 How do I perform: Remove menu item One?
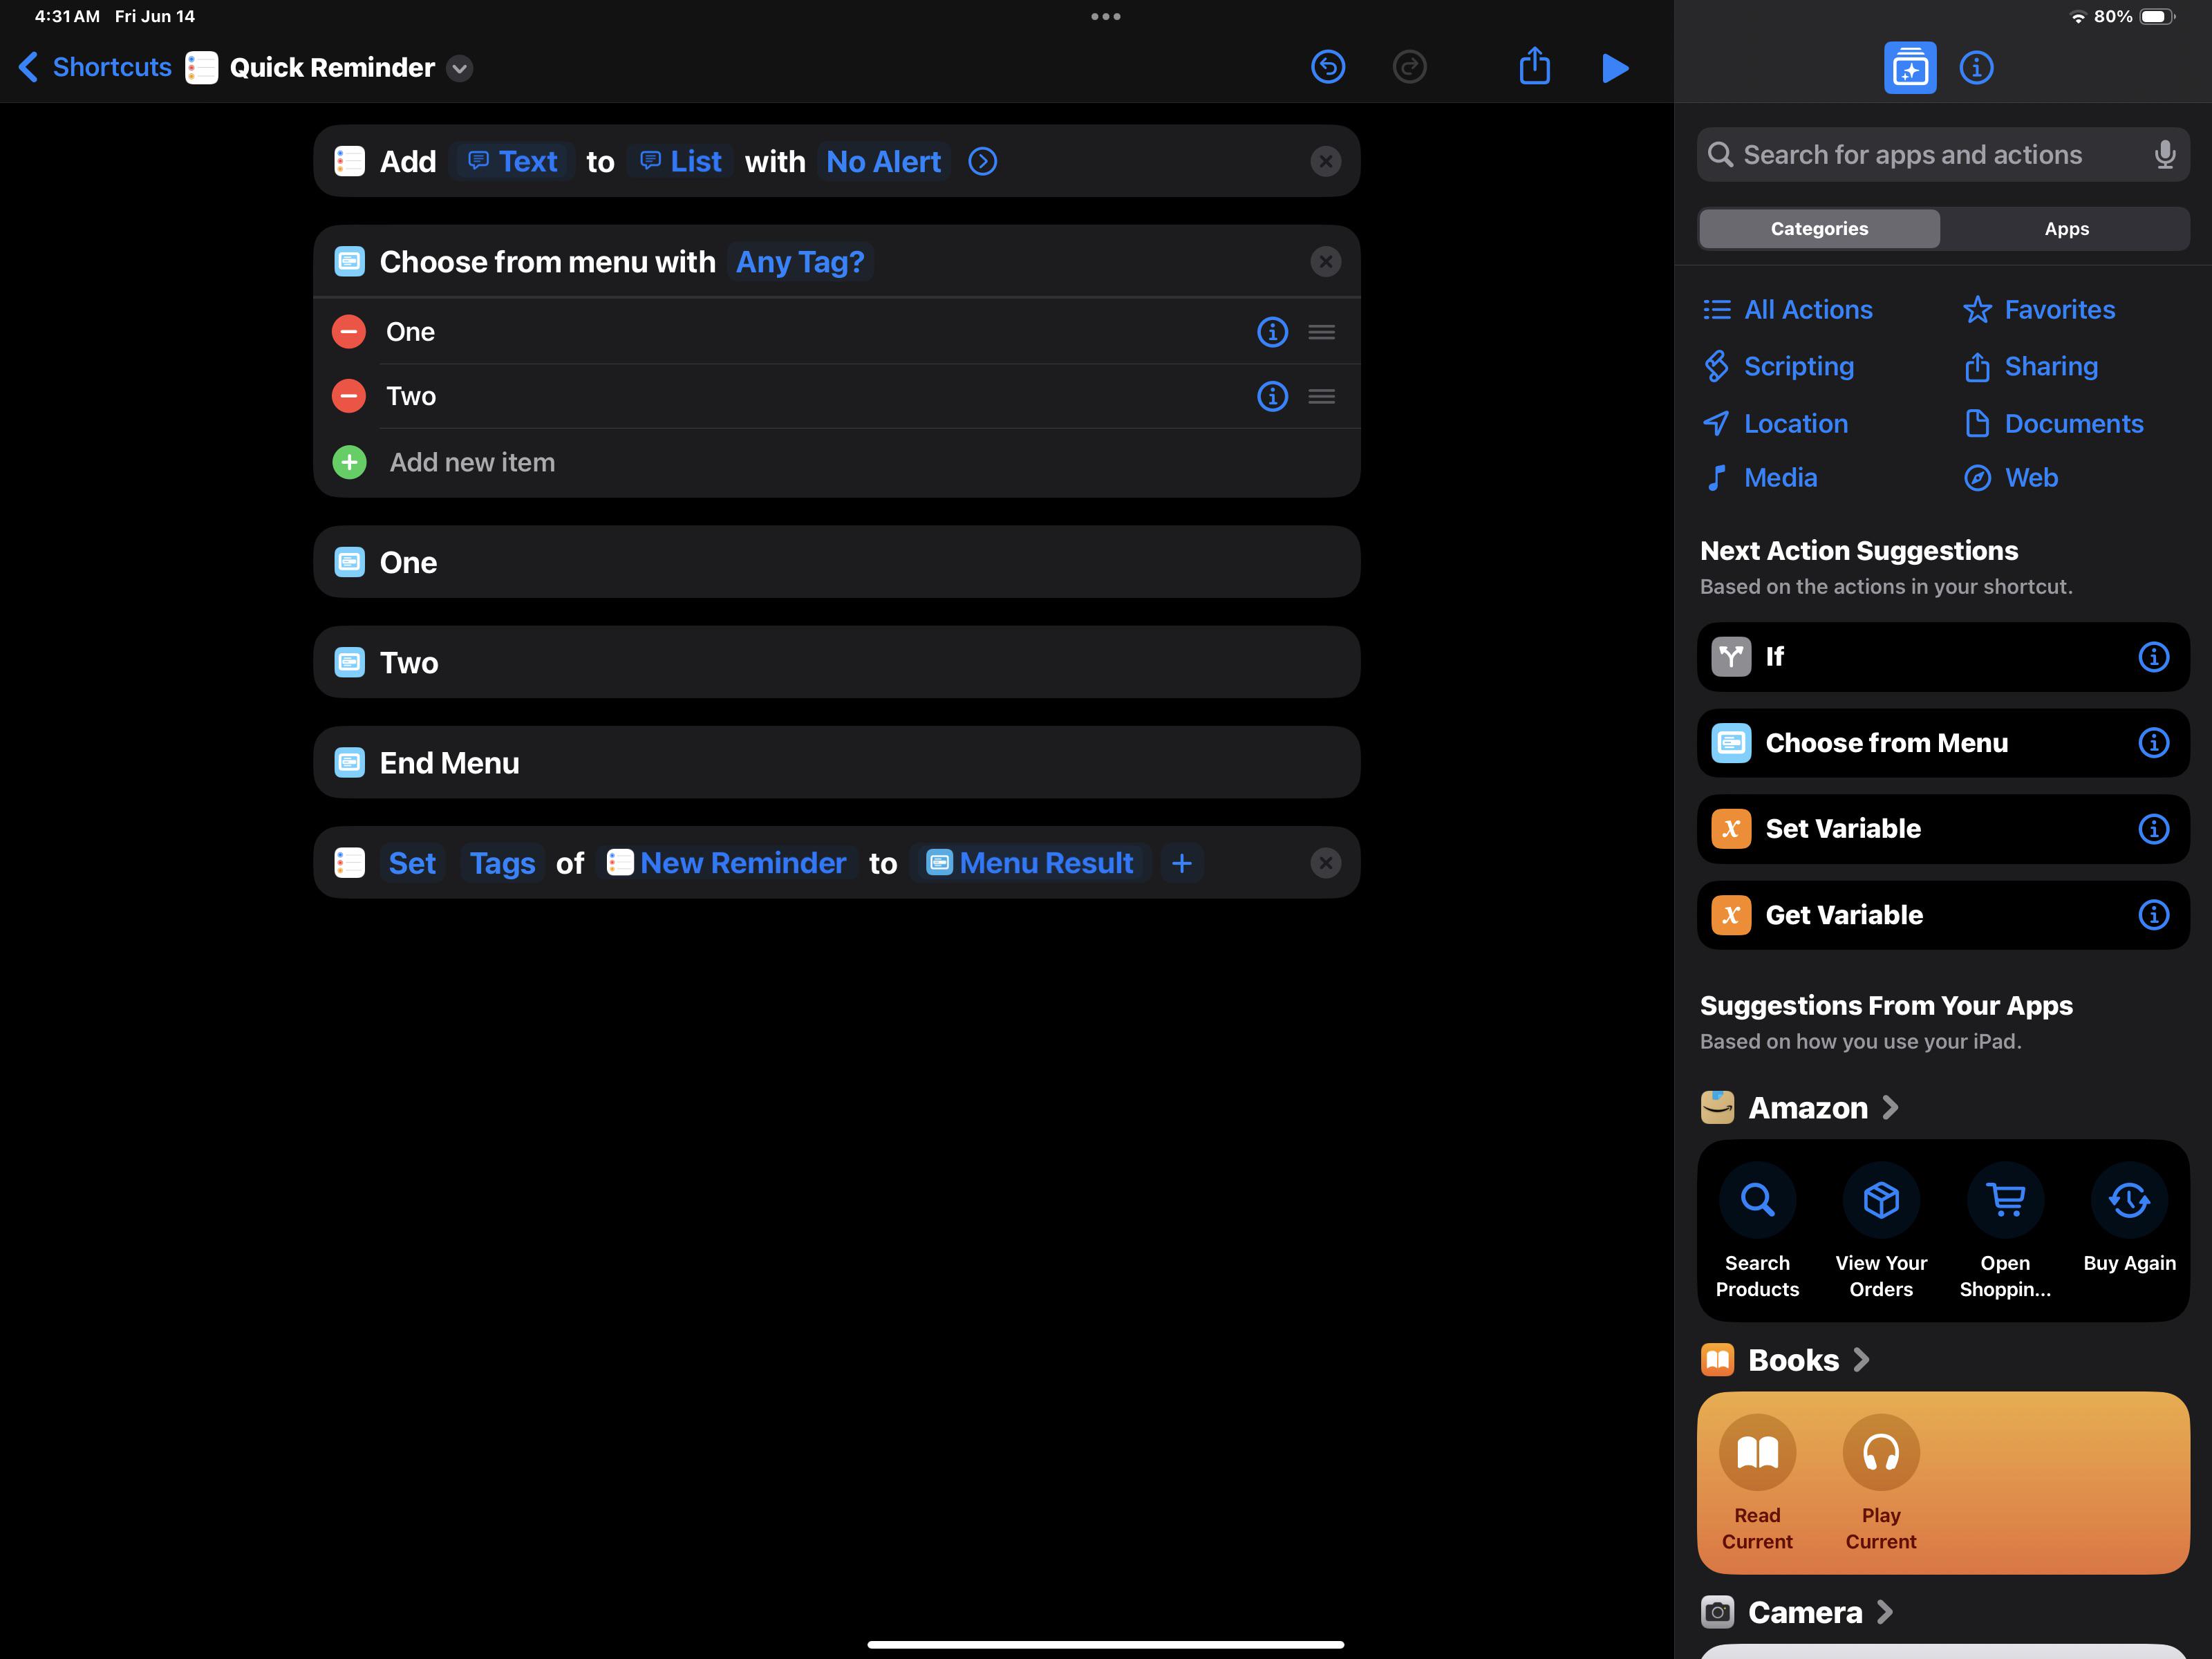click(x=348, y=331)
